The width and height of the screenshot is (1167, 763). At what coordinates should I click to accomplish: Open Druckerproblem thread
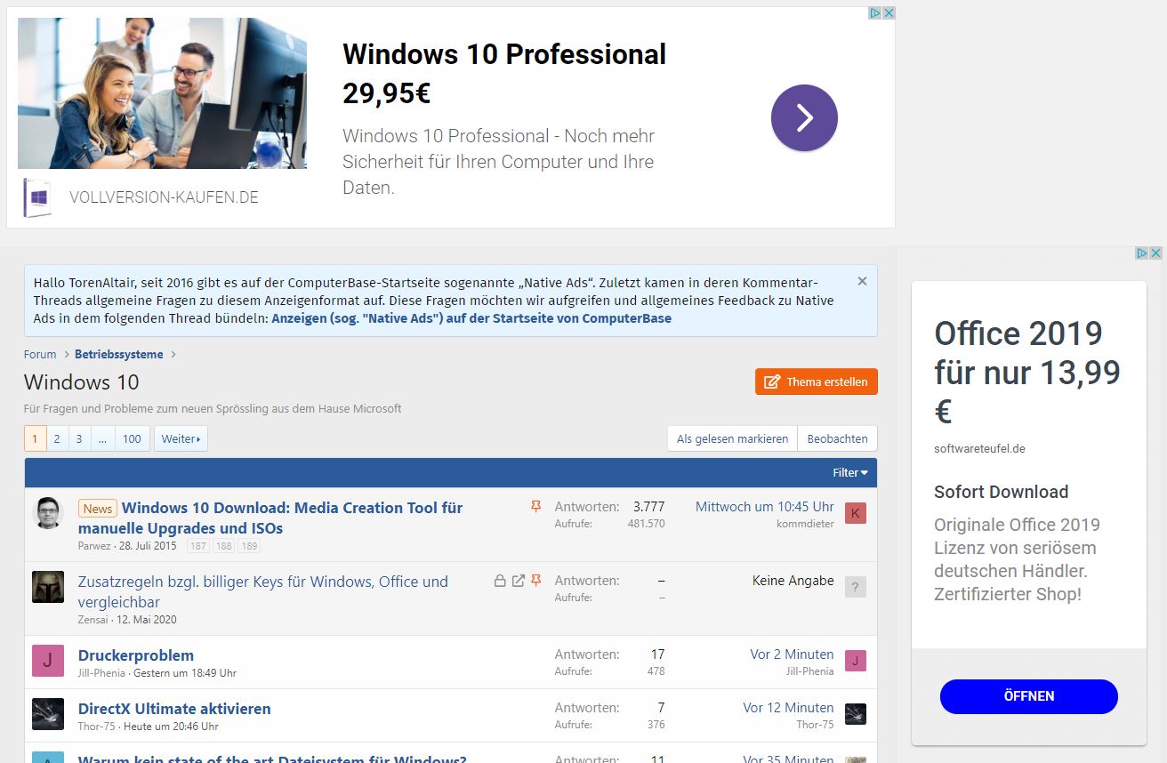136,655
